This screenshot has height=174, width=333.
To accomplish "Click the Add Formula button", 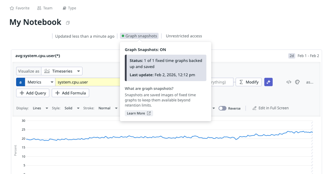I will (x=70, y=93).
